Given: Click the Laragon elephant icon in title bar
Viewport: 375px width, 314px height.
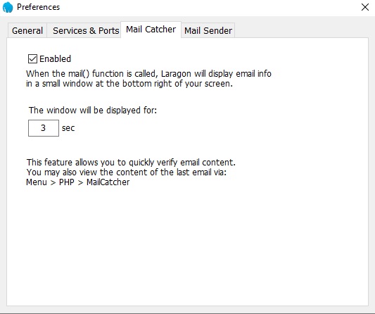Looking at the screenshot, I should click(8, 7).
